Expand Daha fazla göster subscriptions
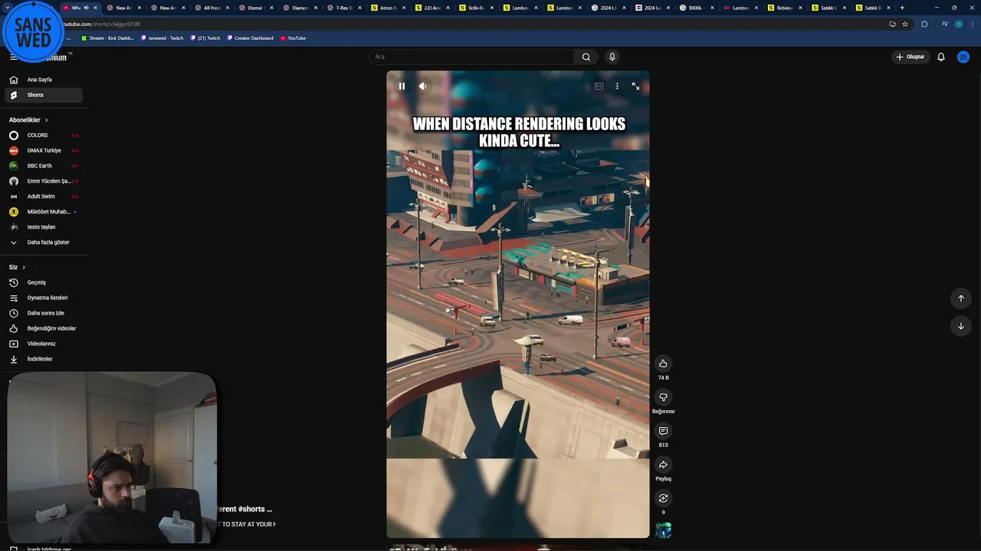 click(x=44, y=243)
